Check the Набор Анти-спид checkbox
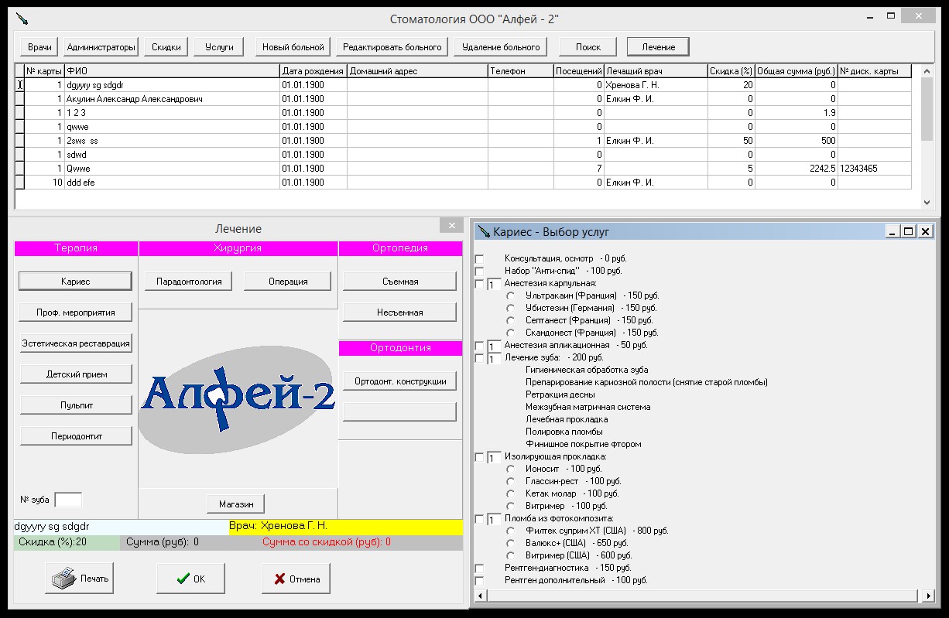This screenshot has height=618, width=949. pos(479,271)
